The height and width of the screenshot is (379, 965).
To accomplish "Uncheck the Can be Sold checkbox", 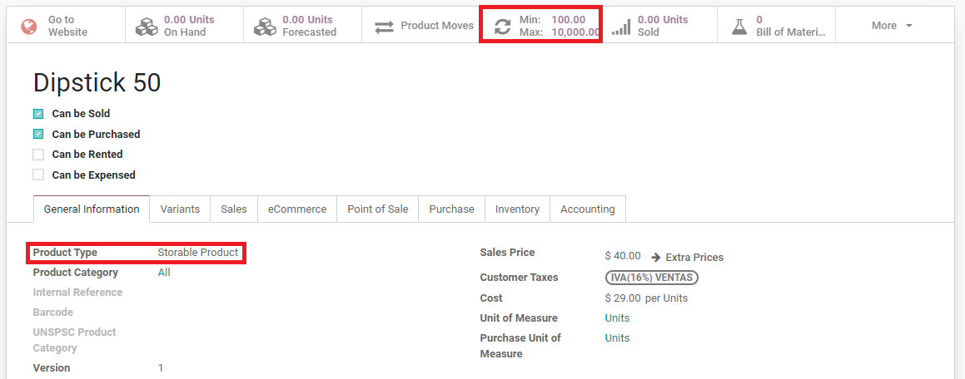I will (x=38, y=114).
